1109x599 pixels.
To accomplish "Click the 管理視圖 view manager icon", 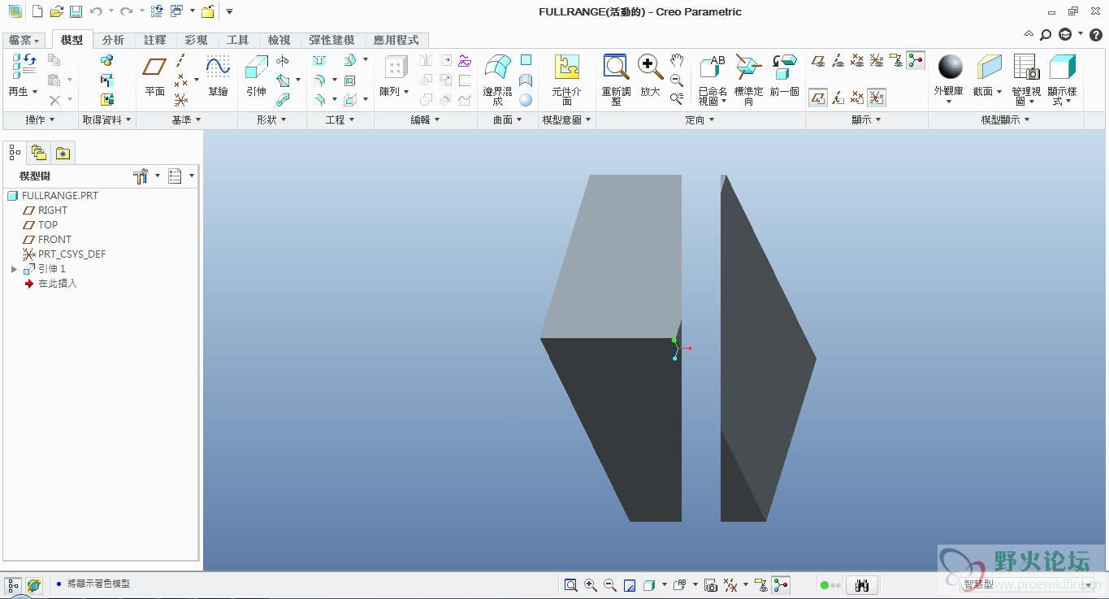I will [x=1026, y=80].
